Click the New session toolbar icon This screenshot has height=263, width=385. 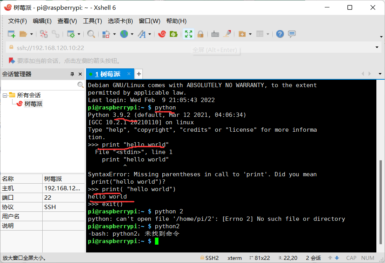coord(11,34)
